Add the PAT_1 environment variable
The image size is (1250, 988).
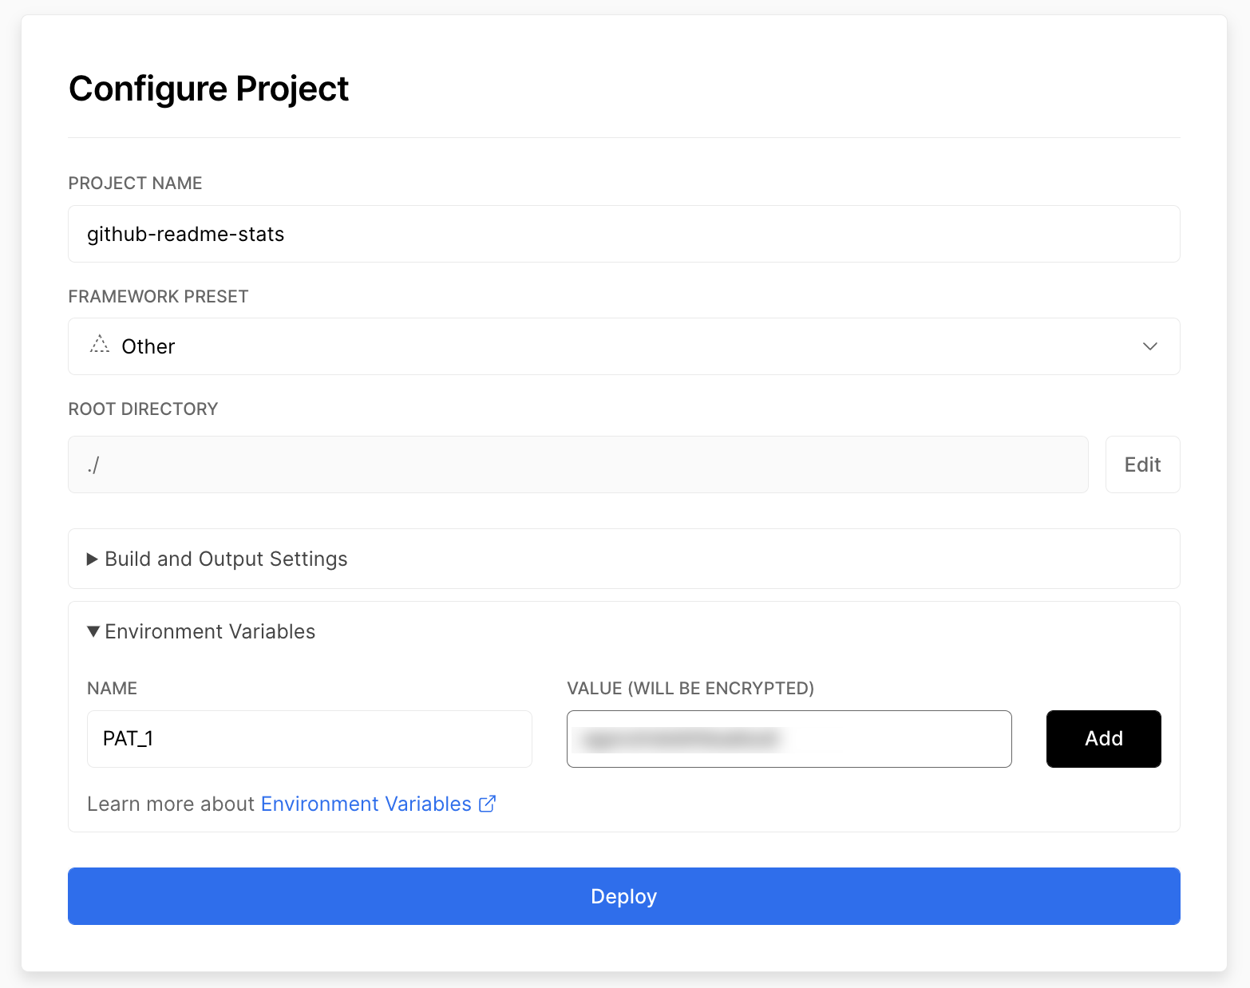pyautogui.click(x=1103, y=739)
